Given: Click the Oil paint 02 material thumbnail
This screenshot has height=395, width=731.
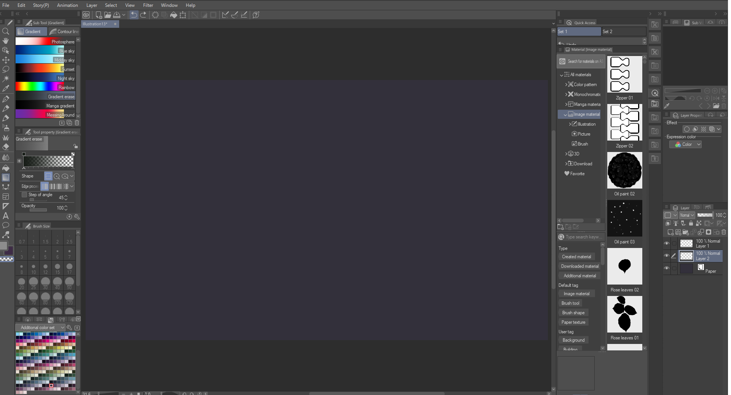Looking at the screenshot, I should [624, 170].
